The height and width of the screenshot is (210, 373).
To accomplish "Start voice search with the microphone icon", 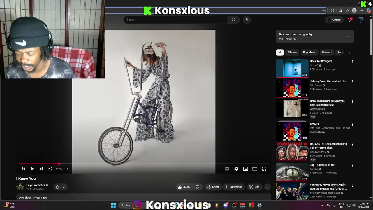I will click(247, 20).
